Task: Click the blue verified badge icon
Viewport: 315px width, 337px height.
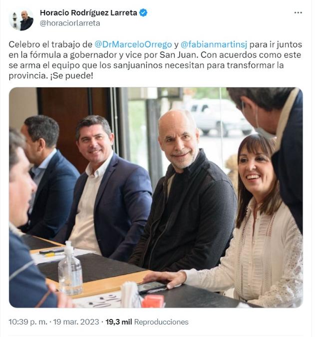Action: (x=143, y=12)
